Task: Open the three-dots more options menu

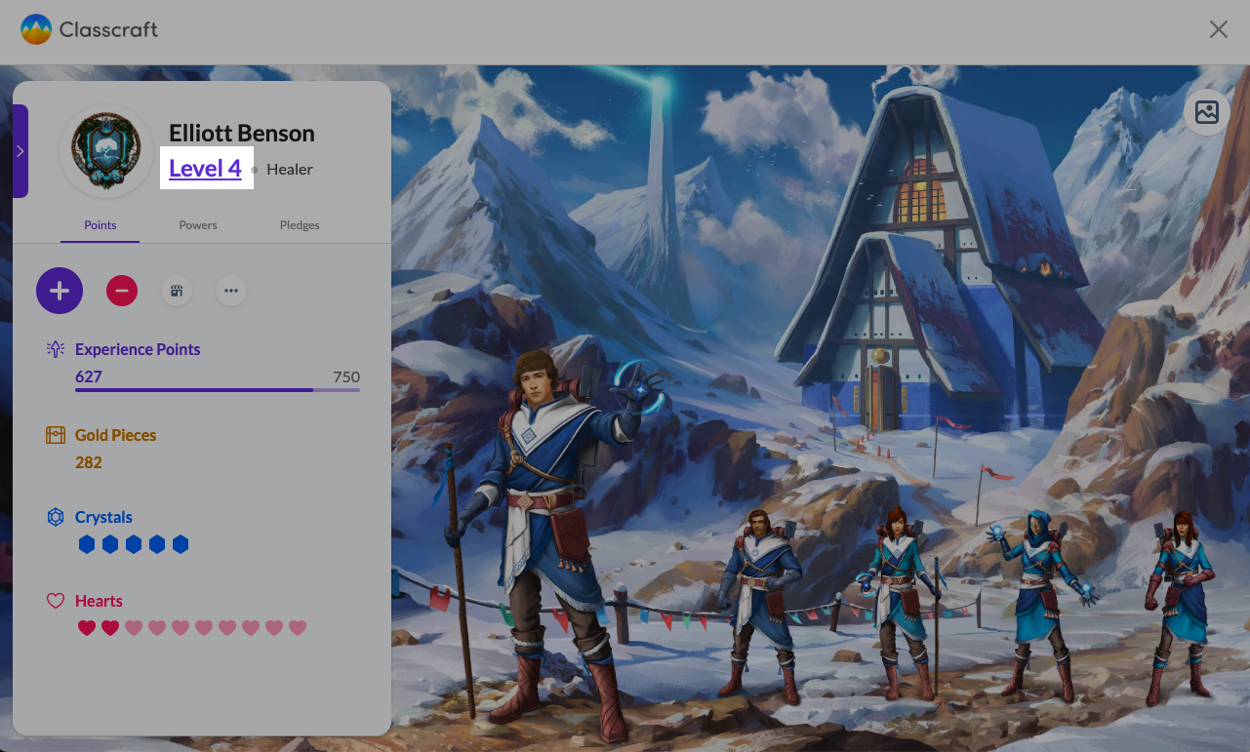Action: point(231,291)
